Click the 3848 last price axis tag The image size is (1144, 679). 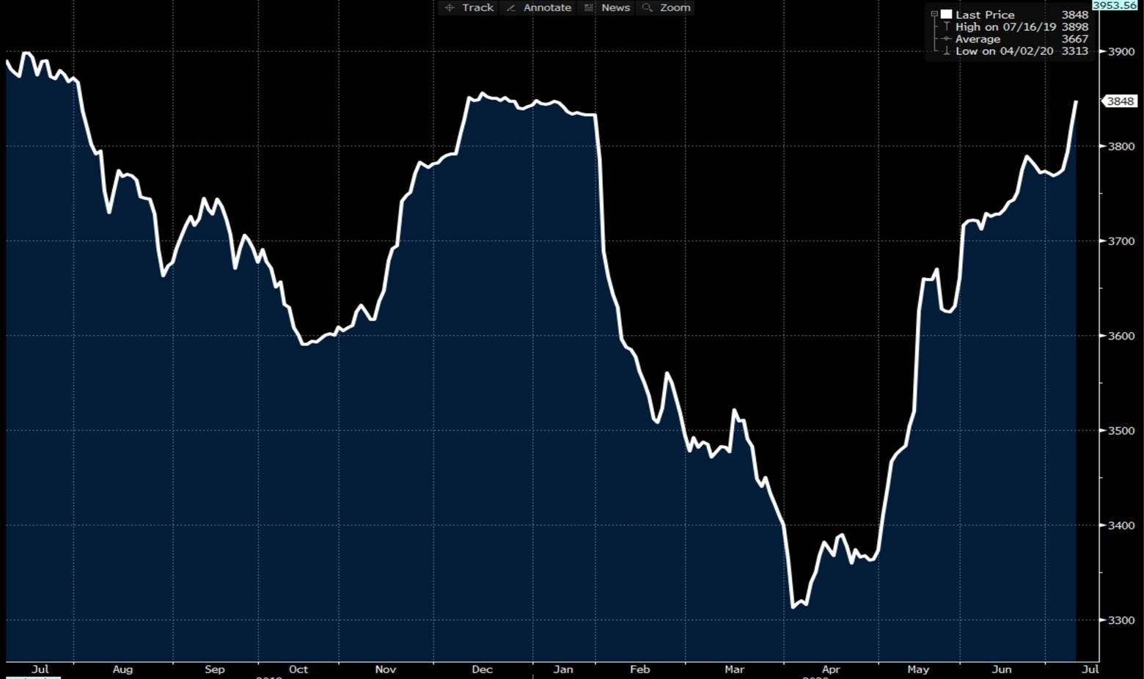(1120, 101)
